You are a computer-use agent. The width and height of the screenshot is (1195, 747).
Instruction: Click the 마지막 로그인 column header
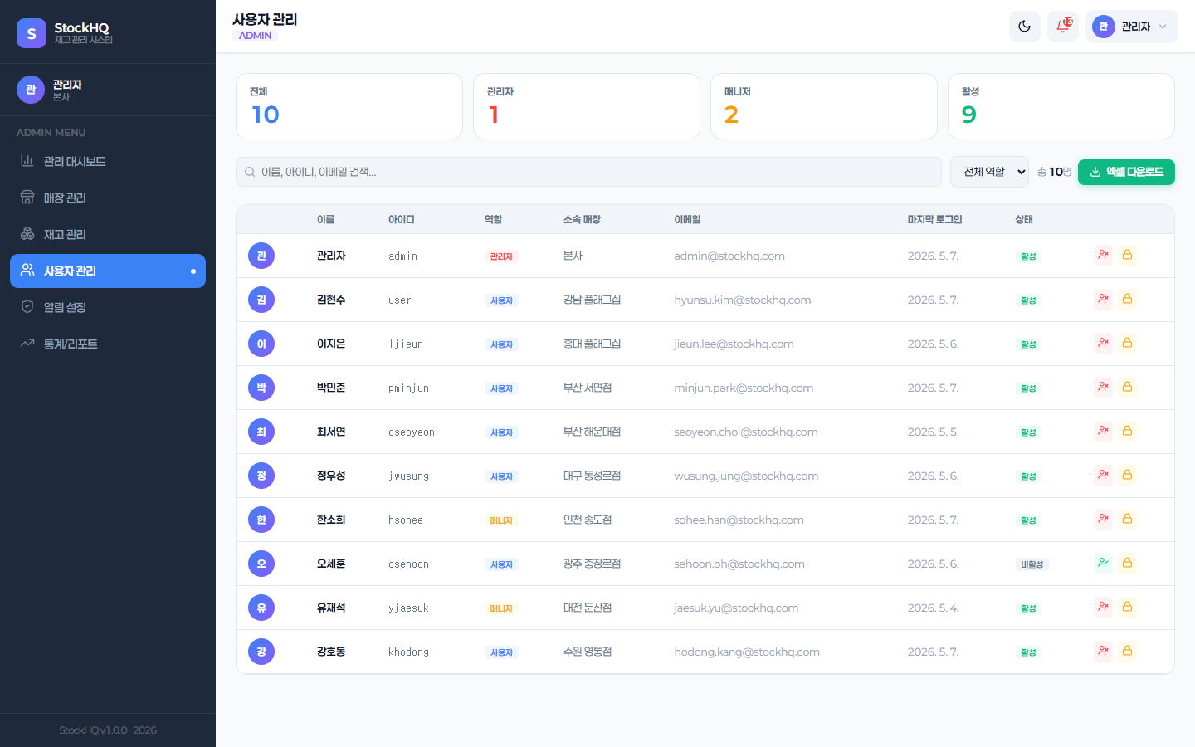point(934,219)
